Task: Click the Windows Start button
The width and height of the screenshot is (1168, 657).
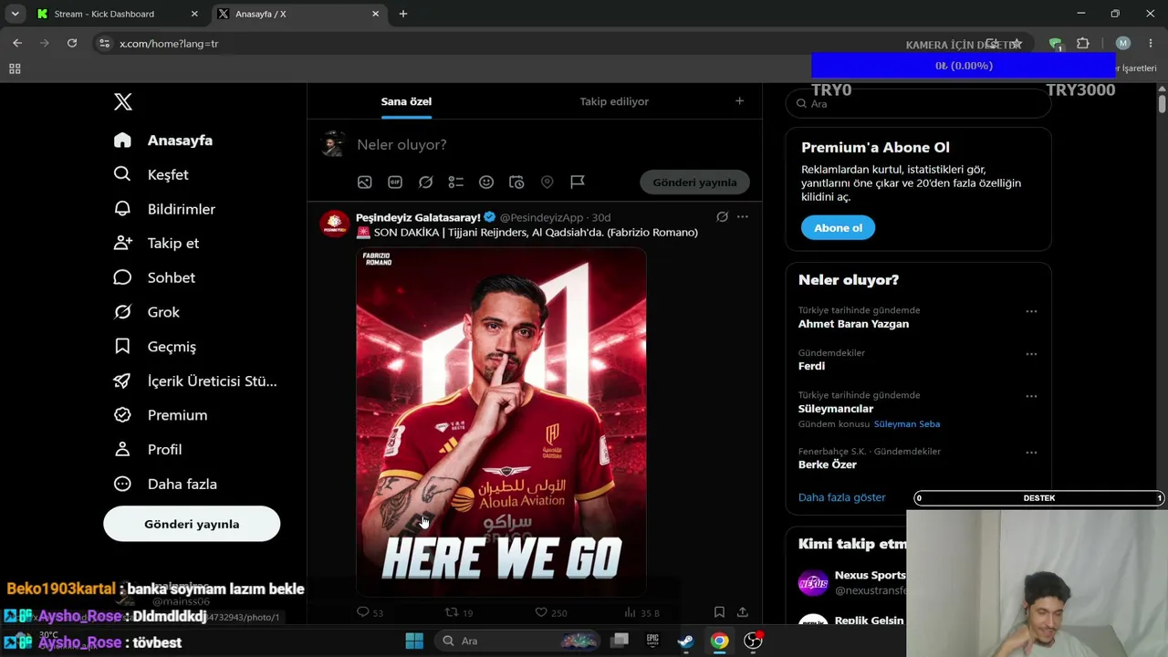Action: click(x=414, y=641)
